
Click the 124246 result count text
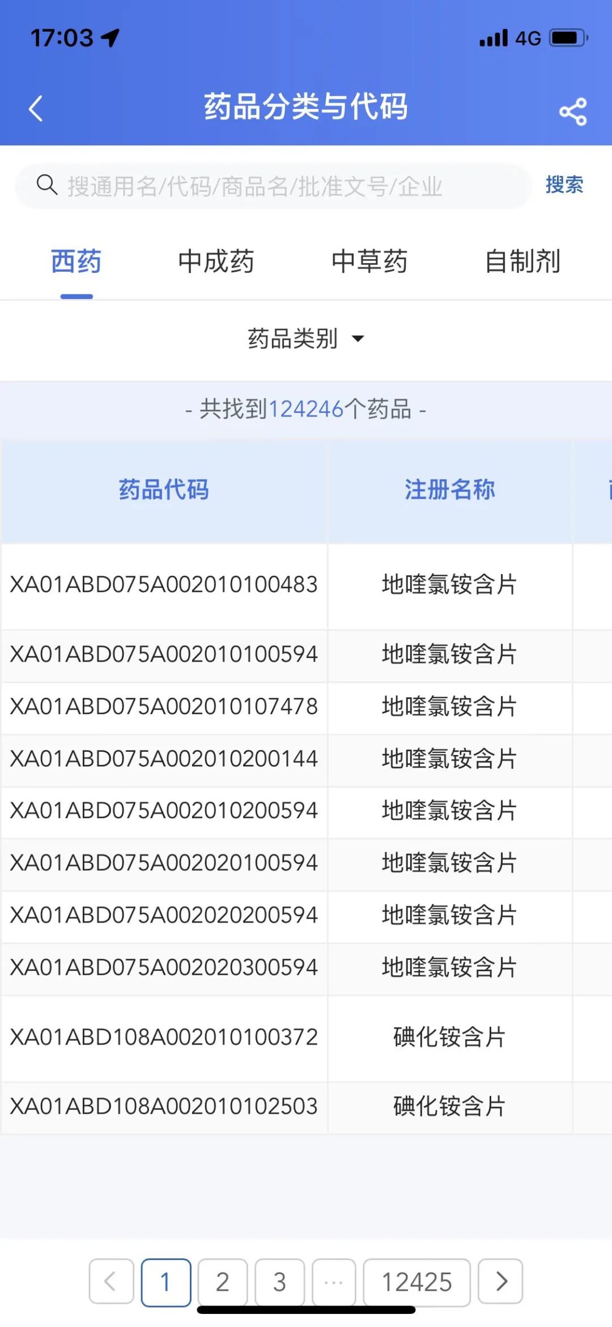click(306, 409)
